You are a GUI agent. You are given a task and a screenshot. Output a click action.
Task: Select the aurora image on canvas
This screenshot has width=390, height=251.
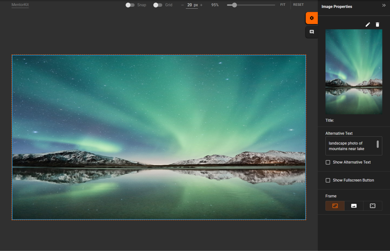coord(159,137)
